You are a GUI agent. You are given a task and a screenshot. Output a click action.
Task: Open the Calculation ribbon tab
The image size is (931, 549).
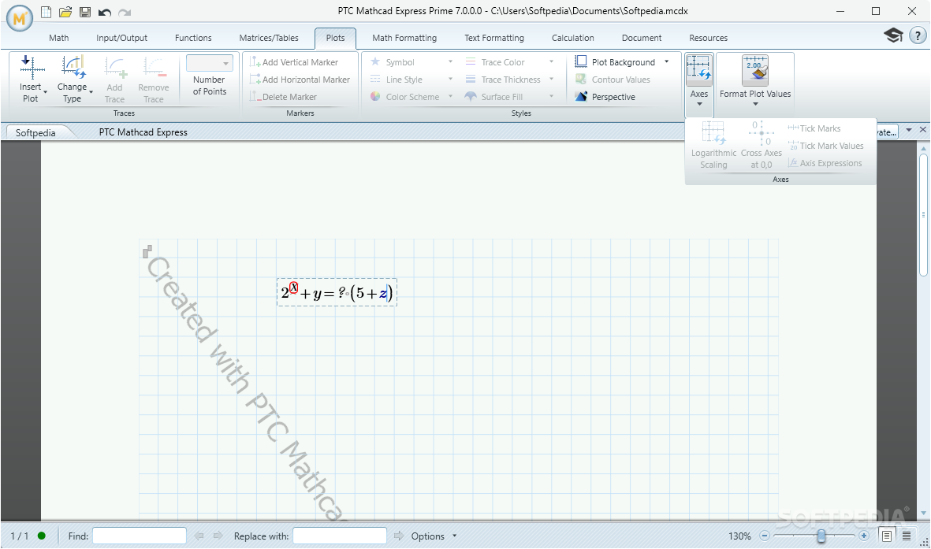click(x=573, y=38)
